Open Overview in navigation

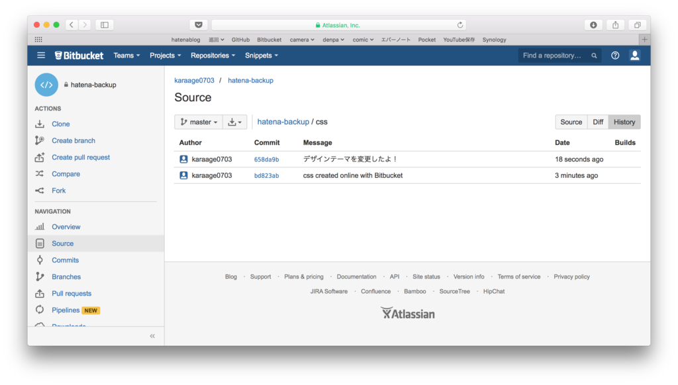pos(66,227)
